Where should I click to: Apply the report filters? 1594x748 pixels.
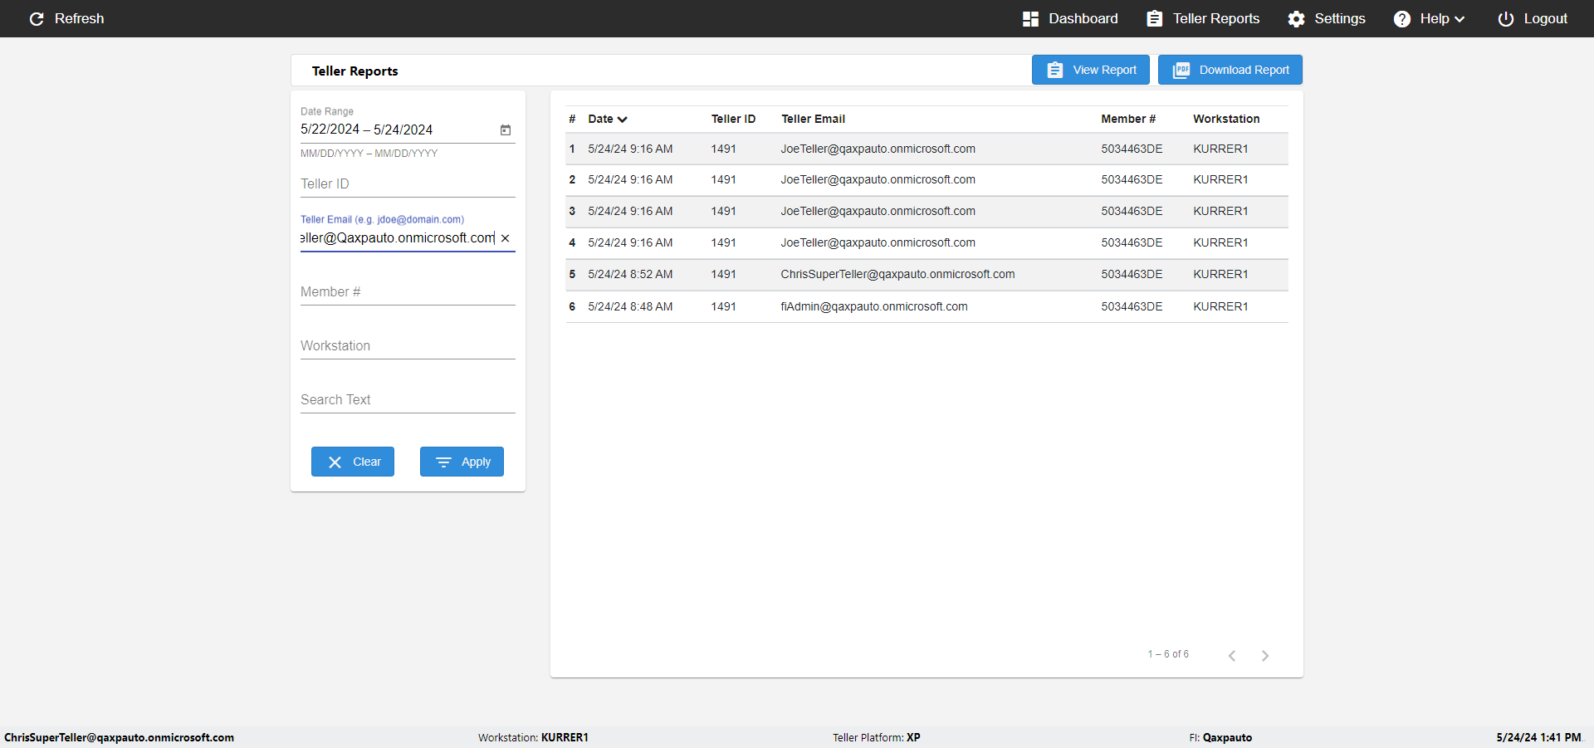462,462
